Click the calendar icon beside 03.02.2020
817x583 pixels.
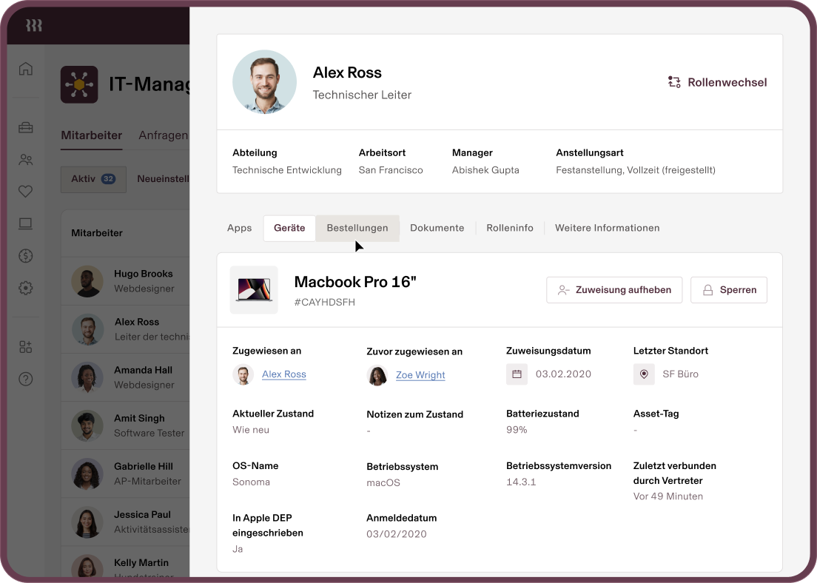[517, 374]
